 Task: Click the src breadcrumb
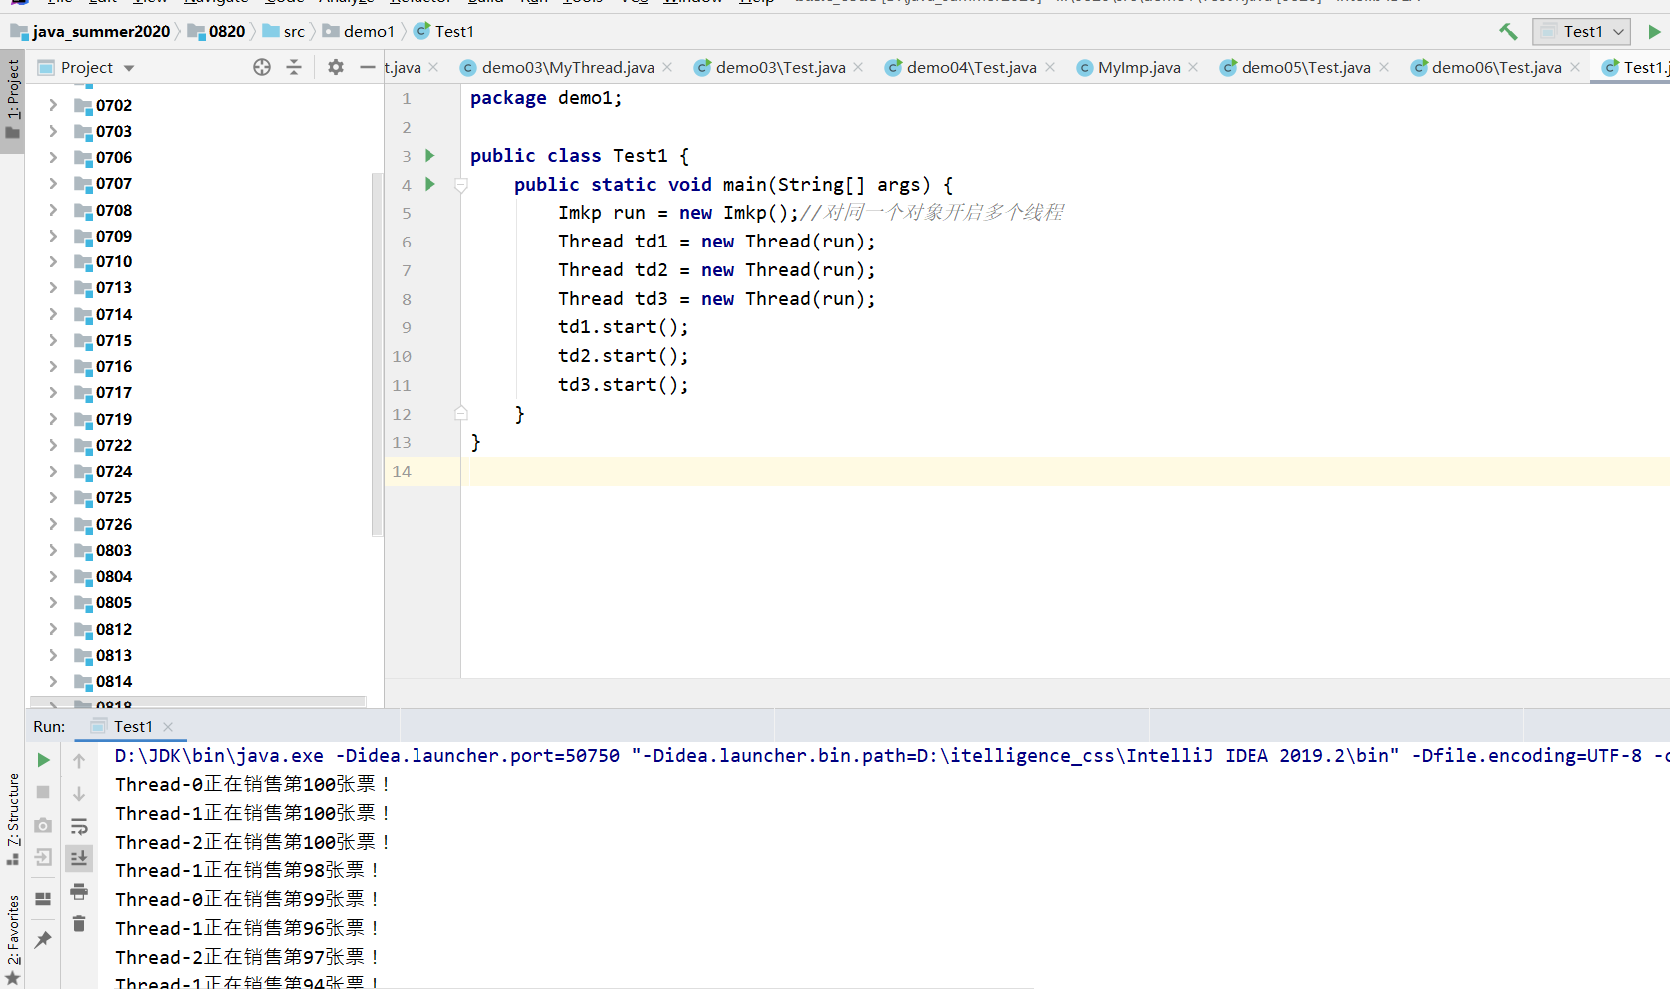(284, 32)
